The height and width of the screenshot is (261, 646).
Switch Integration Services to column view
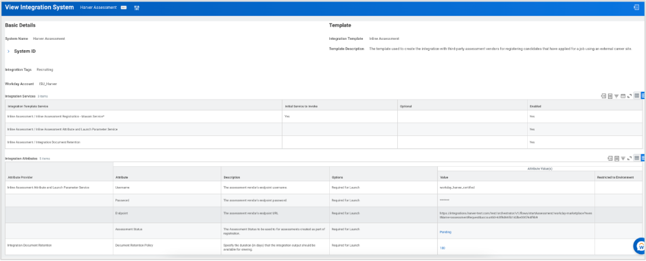pos(636,95)
